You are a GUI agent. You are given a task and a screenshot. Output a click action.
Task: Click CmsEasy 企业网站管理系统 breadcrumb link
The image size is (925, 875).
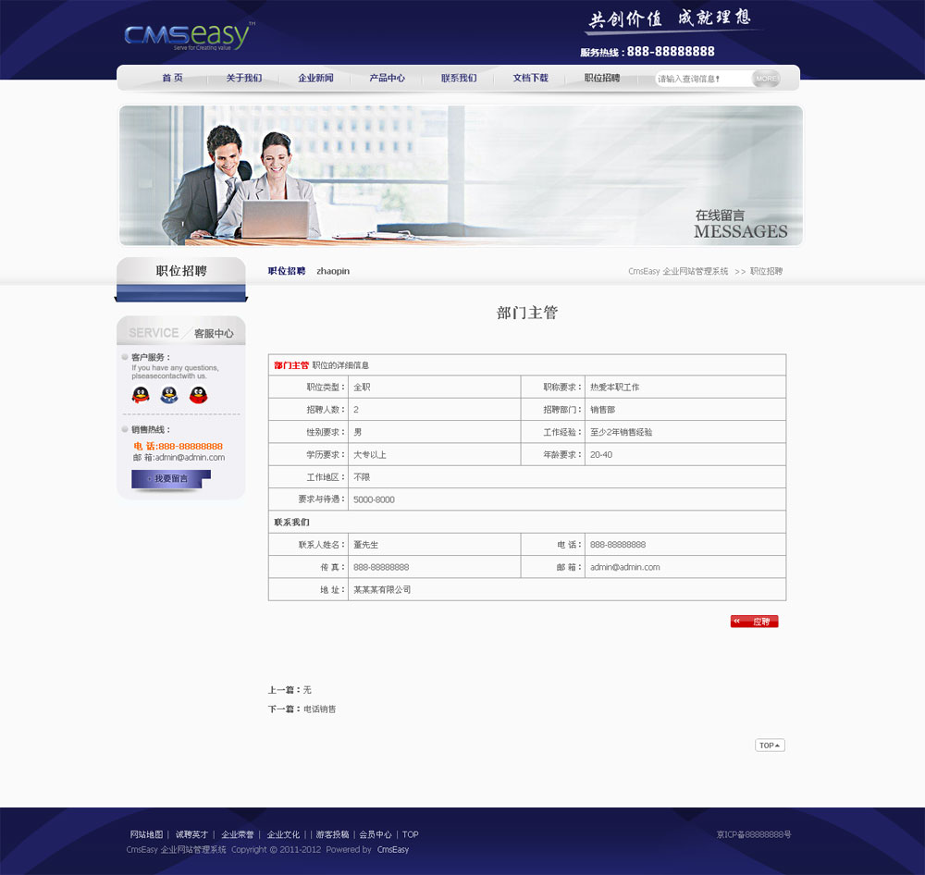(677, 272)
